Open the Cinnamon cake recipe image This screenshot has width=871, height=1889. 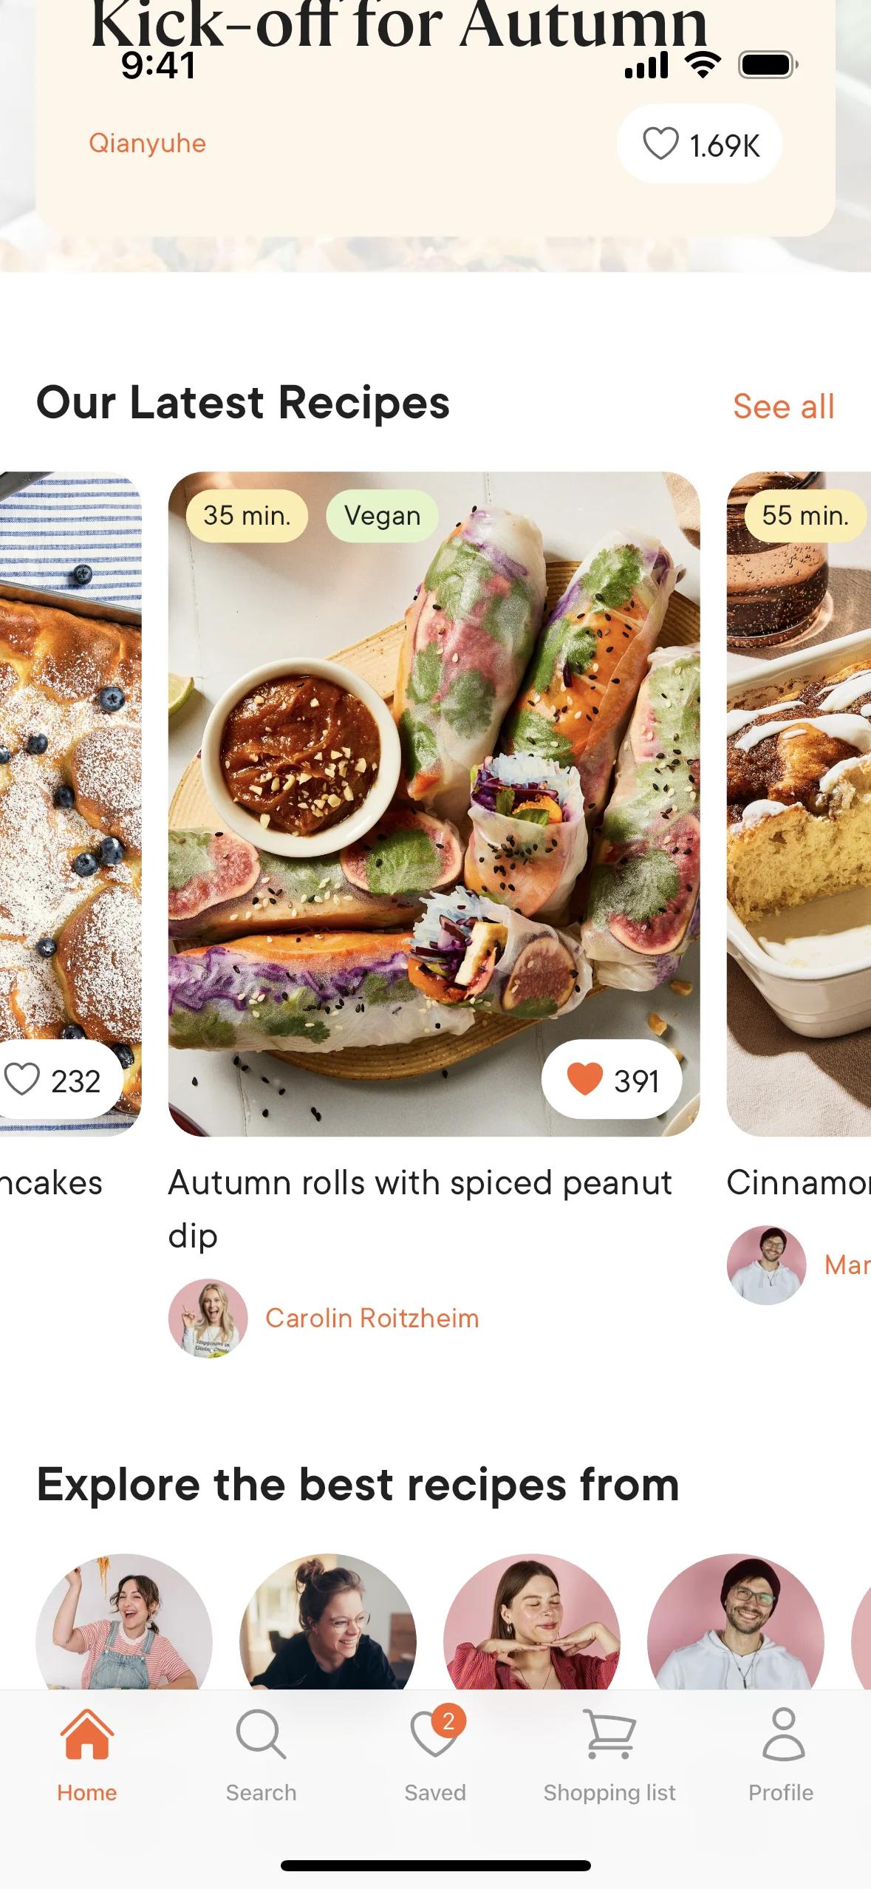(799, 803)
